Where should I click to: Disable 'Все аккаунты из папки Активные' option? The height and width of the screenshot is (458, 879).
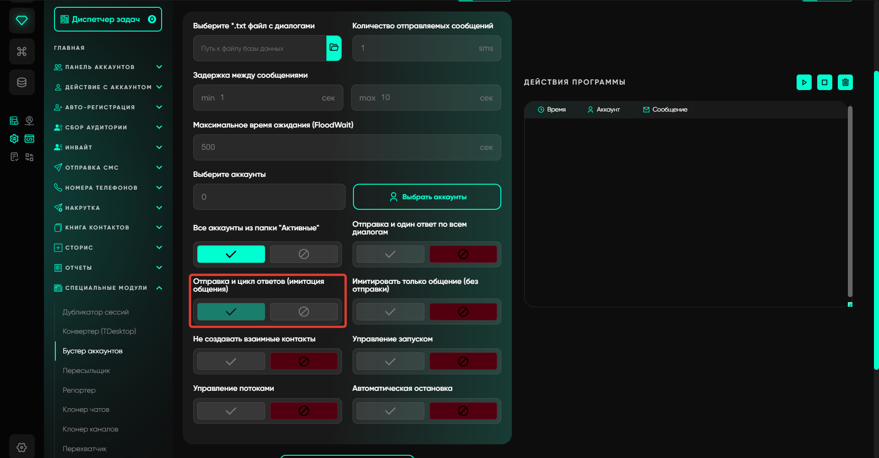pyautogui.click(x=304, y=254)
